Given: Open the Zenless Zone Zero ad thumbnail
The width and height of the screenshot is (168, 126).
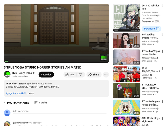Looking at the screenshot, I should coord(127,18).
